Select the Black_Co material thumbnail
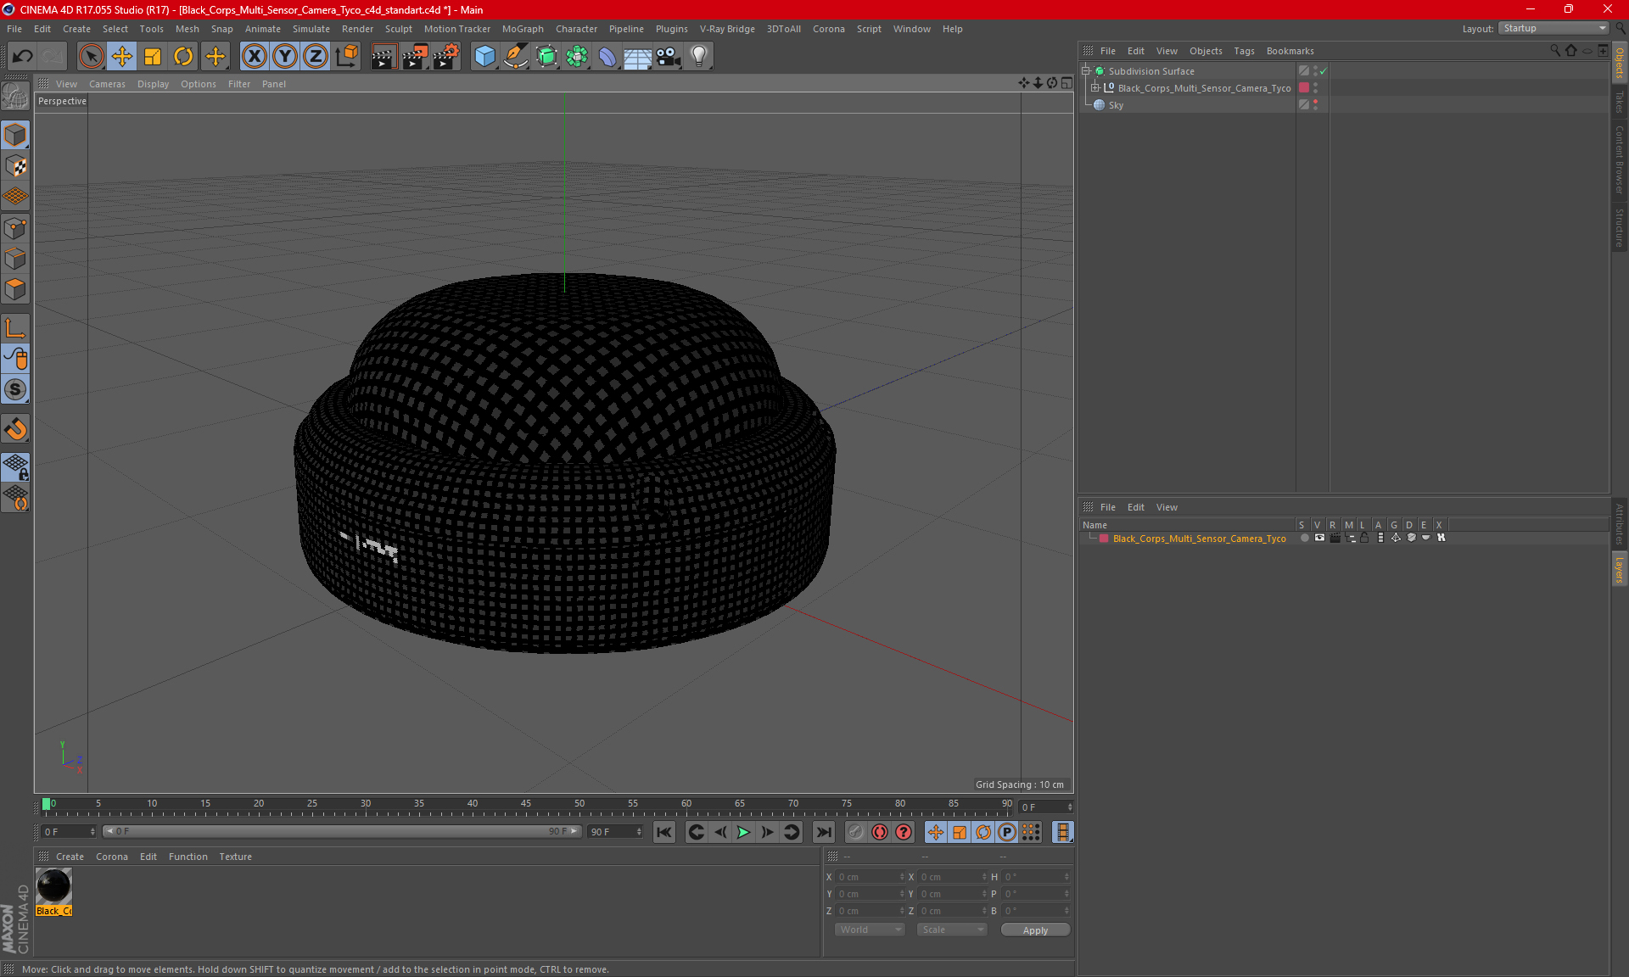 tap(53, 887)
